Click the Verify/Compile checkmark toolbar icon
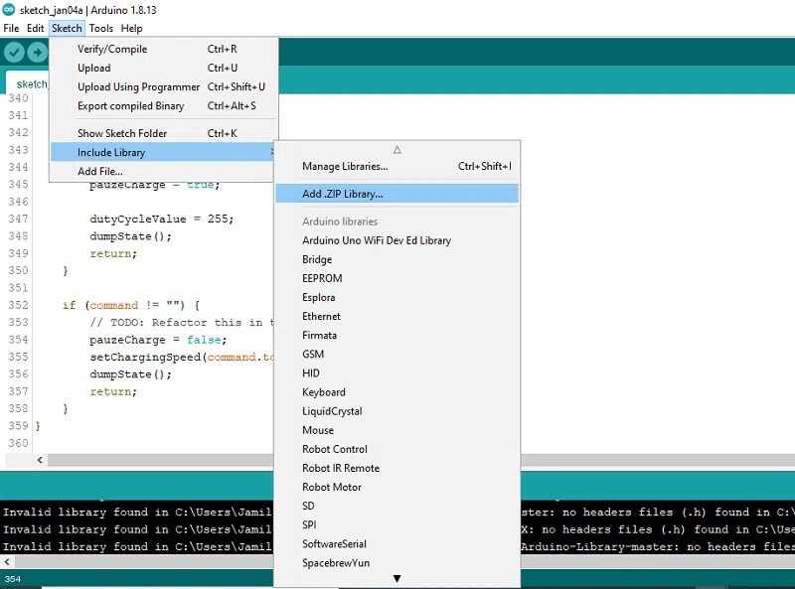 click(x=14, y=53)
